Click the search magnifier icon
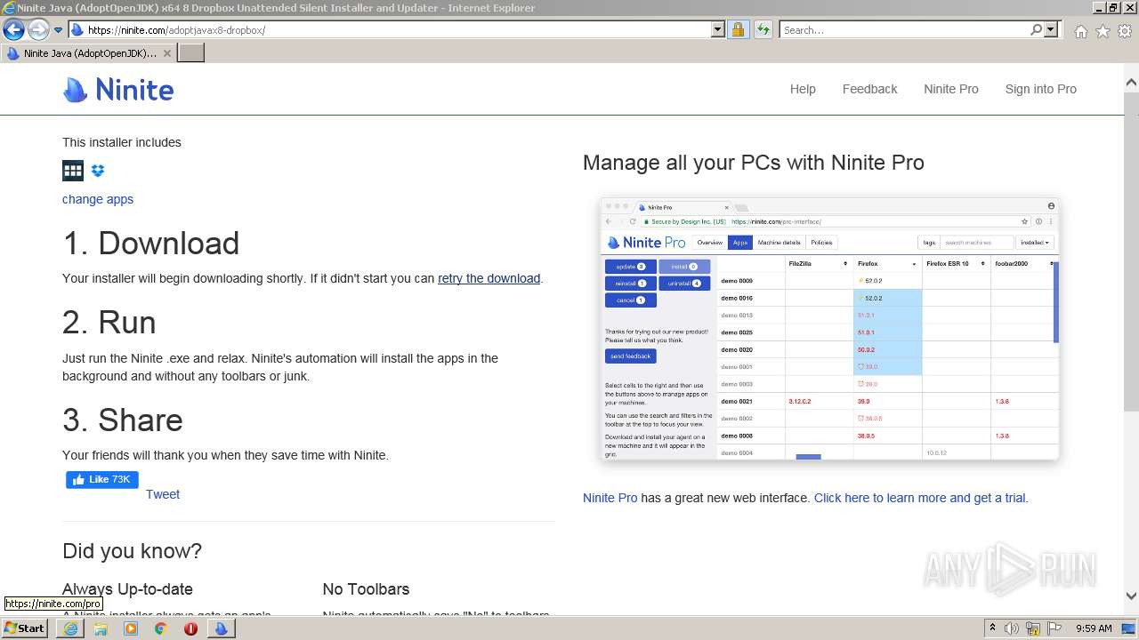Viewport: 1139px width, 640px height. 1036,29
